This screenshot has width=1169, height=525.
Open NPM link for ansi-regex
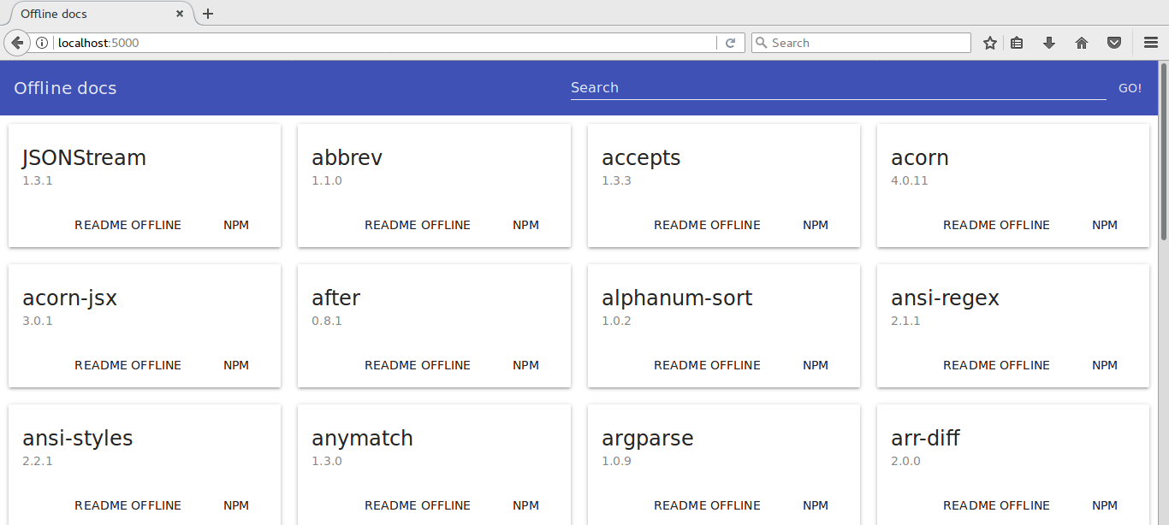point(1105,365)
